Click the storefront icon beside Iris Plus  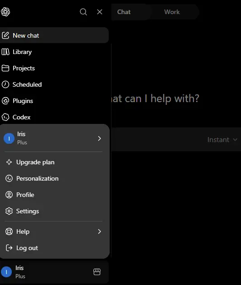click(97, 272)
